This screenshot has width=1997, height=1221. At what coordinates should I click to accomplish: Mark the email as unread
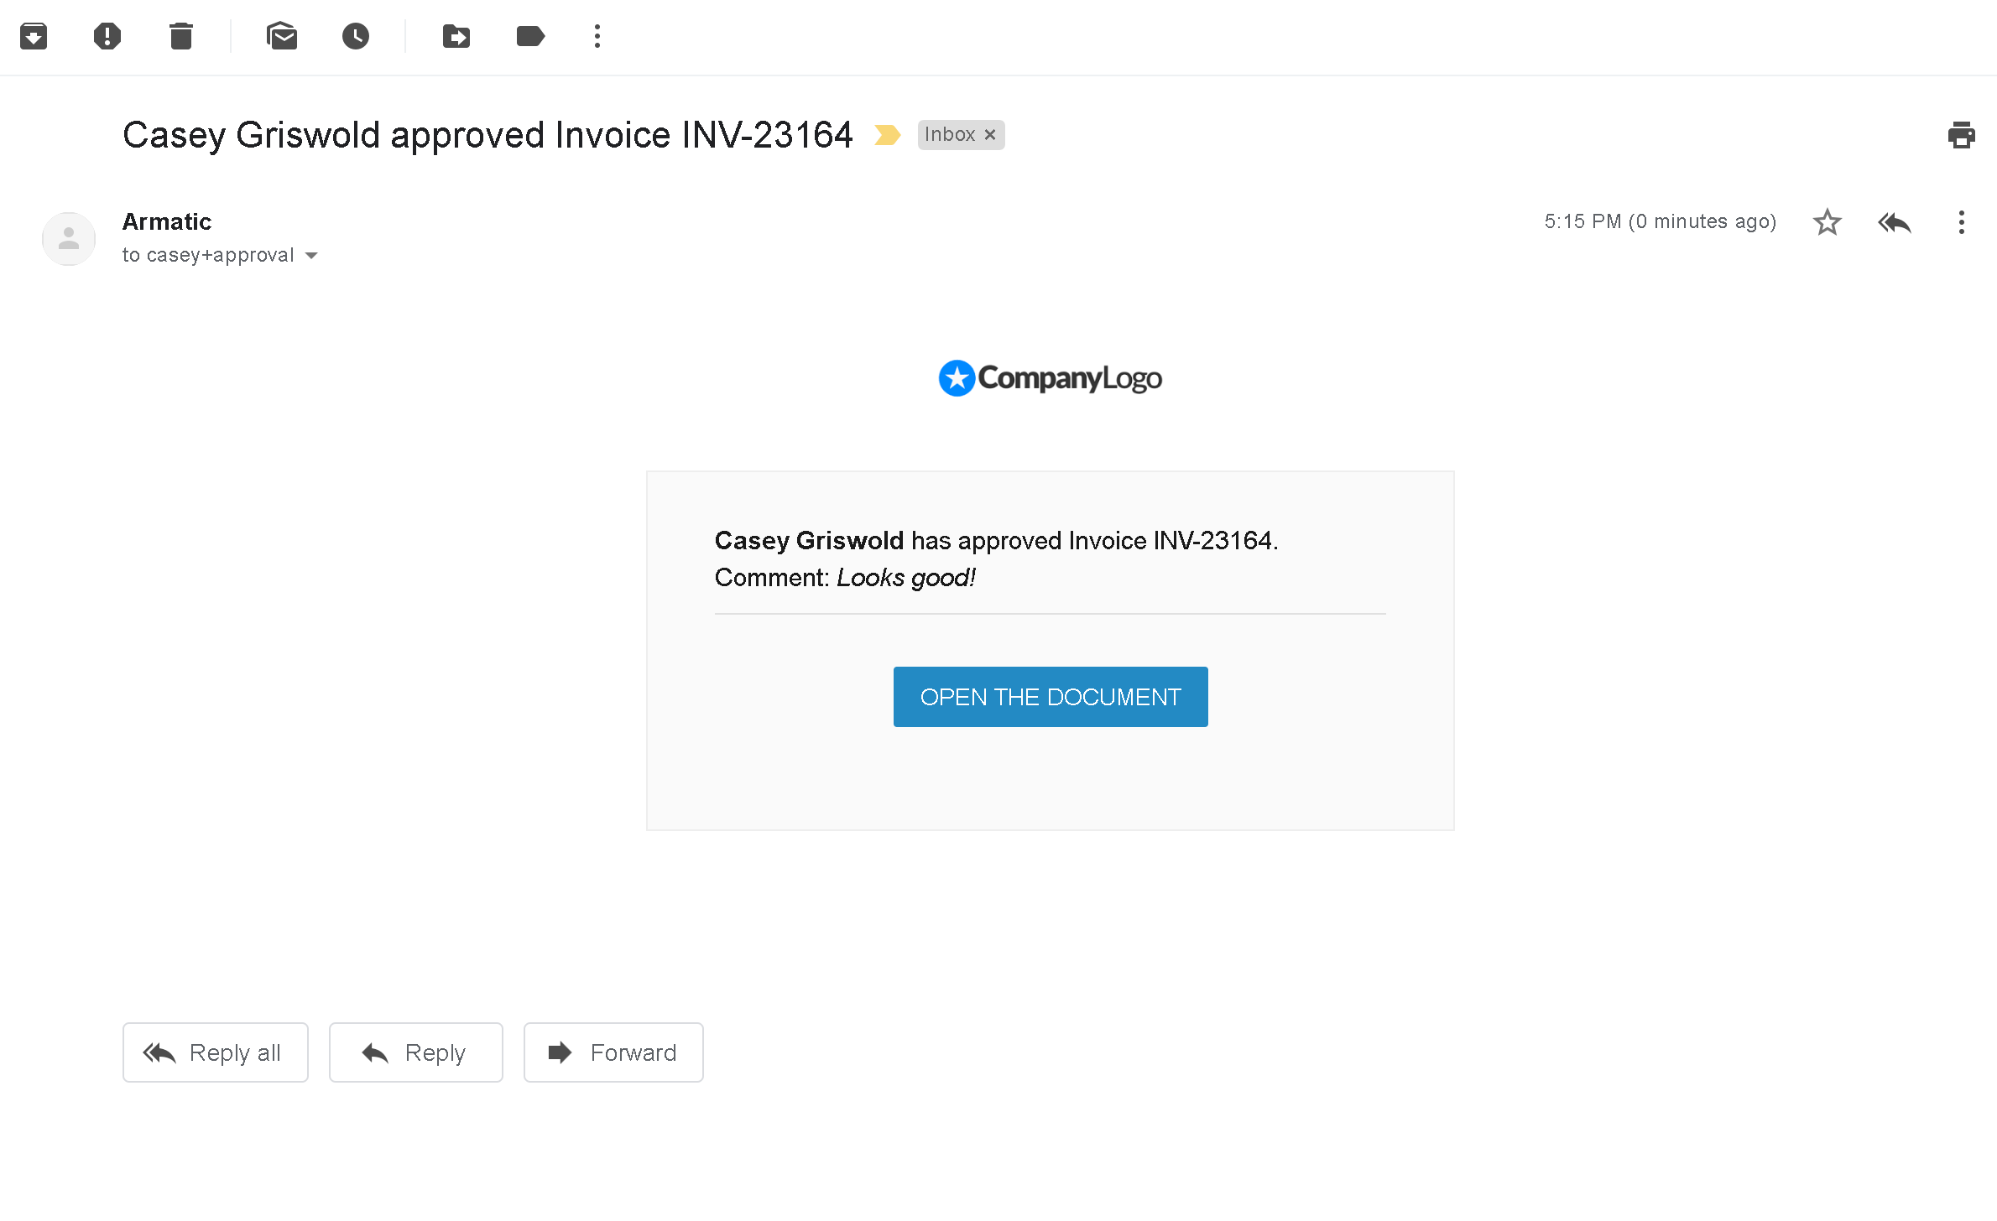(x=282, y=36)
